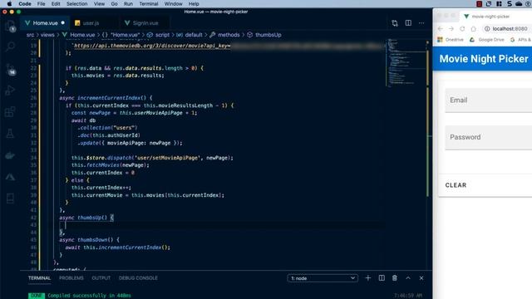Open the Testing flask icon view
Screen dimensions: 532x299
(10, 134)
